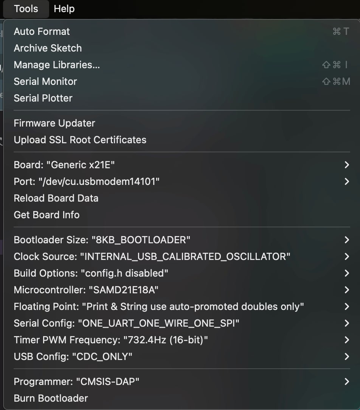Launch the Serial Monitor
The height and width of the screenshot is (410, 360).
point(45,81)
